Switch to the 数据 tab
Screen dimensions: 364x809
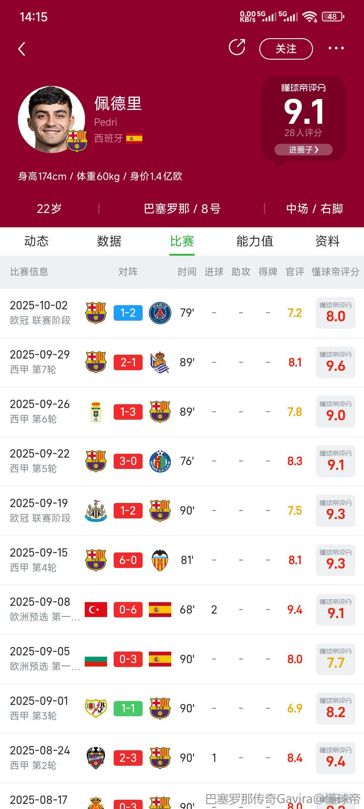point(109,241)
